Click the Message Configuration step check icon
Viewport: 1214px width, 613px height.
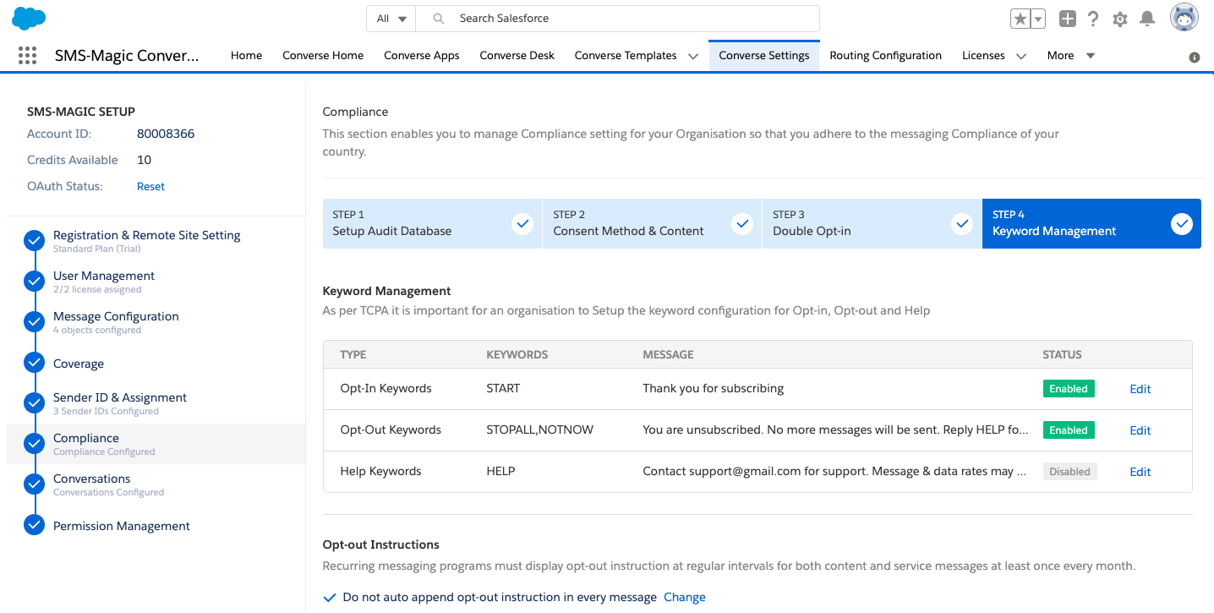point(34,322)
